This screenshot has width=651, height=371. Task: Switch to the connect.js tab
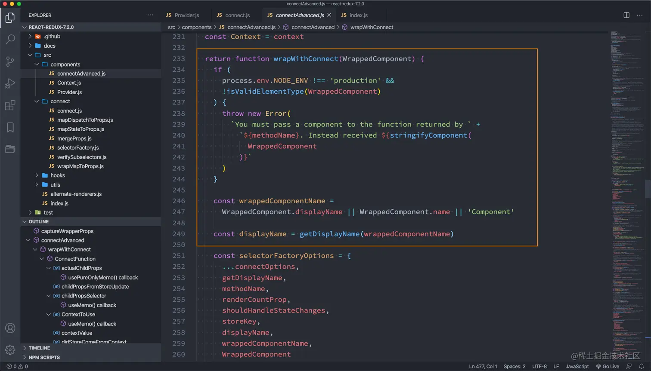pos(237,15)
